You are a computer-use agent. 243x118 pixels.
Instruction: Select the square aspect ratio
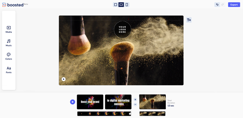pos(116,5)
